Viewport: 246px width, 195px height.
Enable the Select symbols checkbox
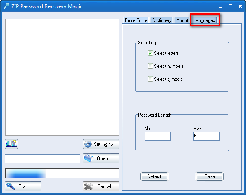coord(150,79)
